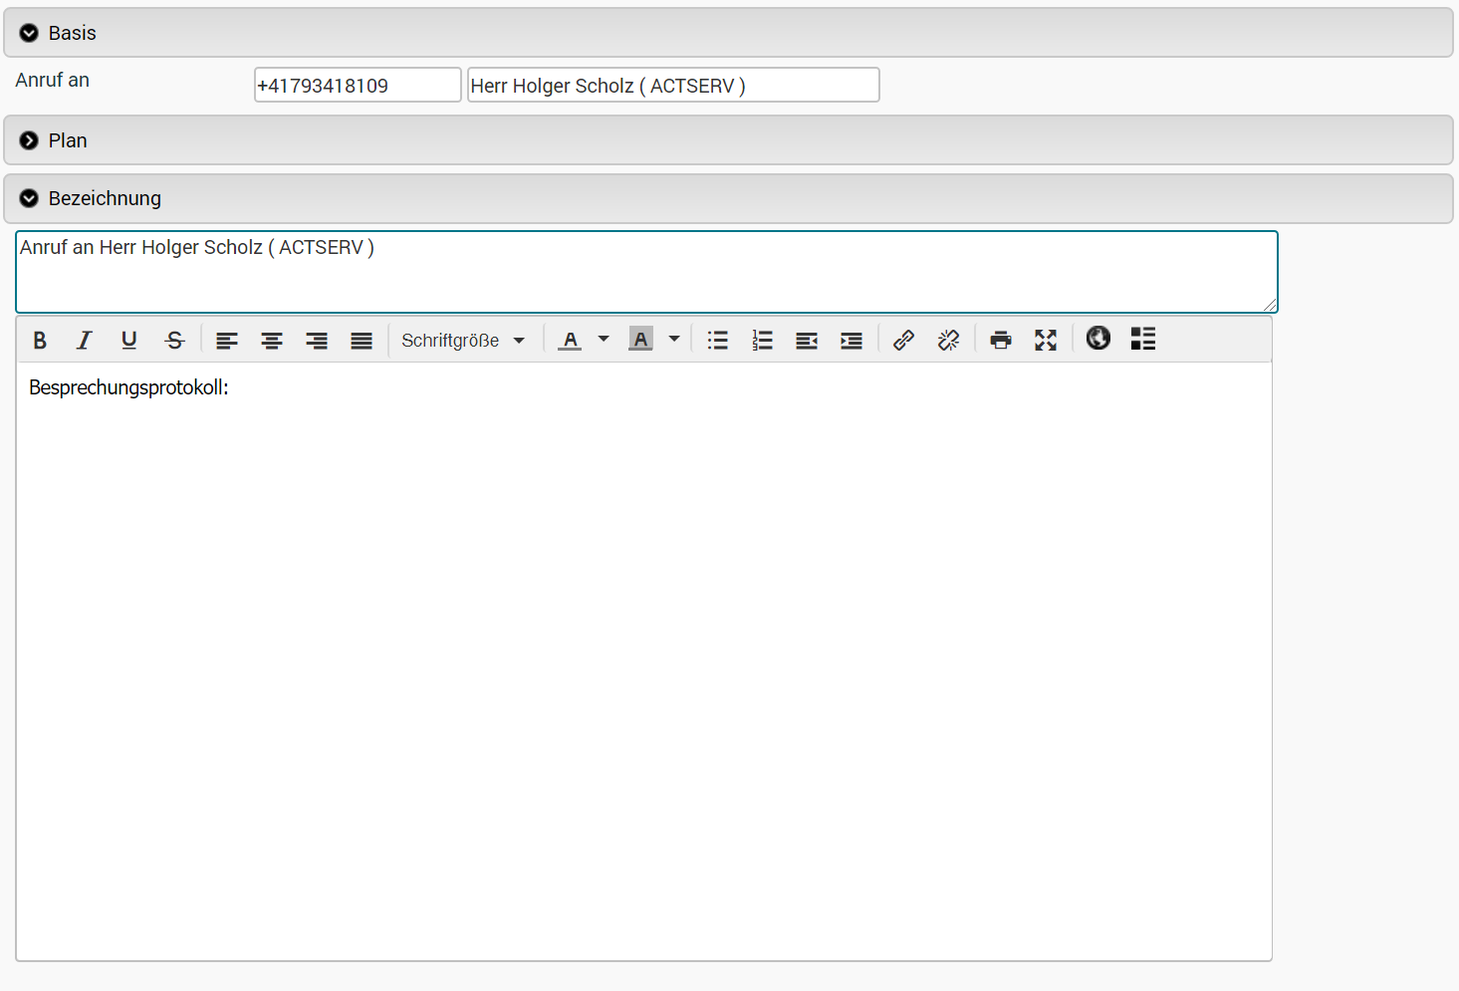Insert a bulleted list
This screenshot has width=1459, height=991.
[x=718, y=341]
